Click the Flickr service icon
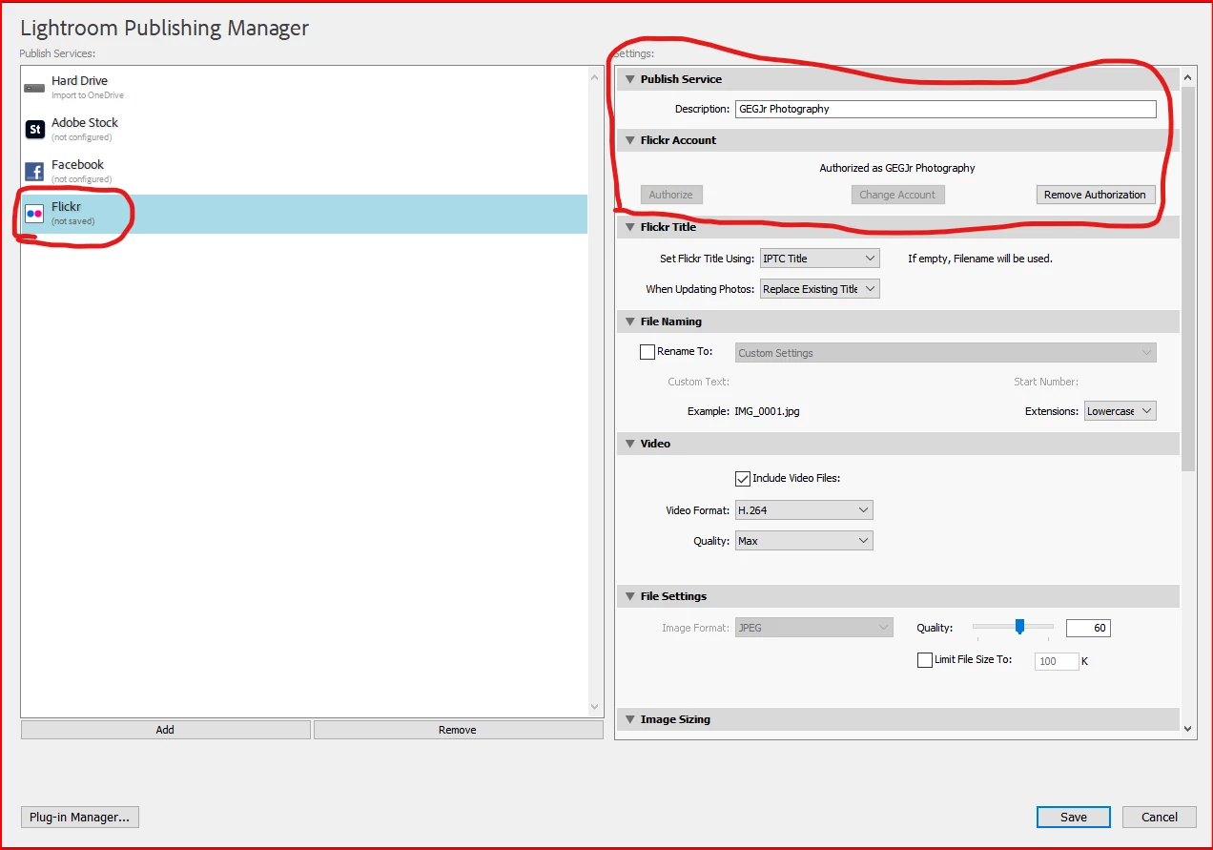The image size is (1213, 850). [34, 214]
